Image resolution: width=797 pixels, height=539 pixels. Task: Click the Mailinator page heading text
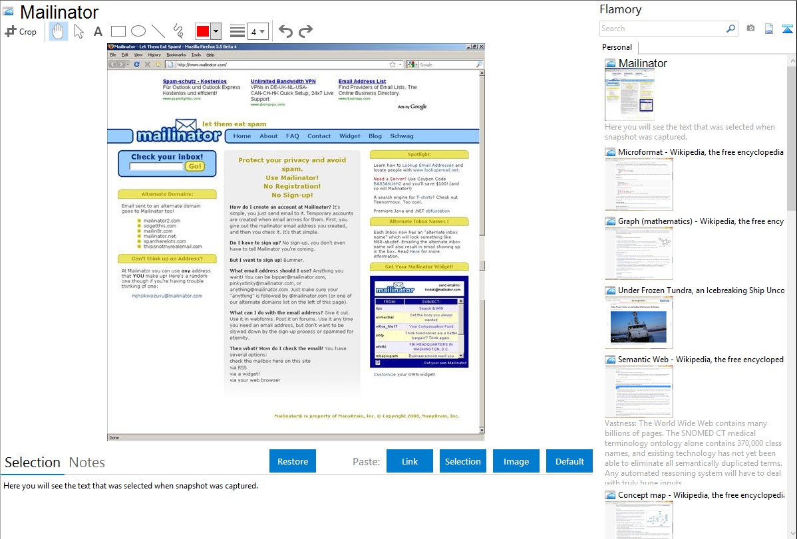click(59, 12)
